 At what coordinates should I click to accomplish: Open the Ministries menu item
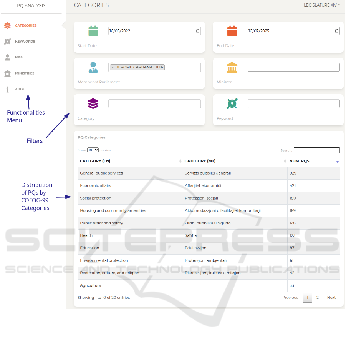25,73
